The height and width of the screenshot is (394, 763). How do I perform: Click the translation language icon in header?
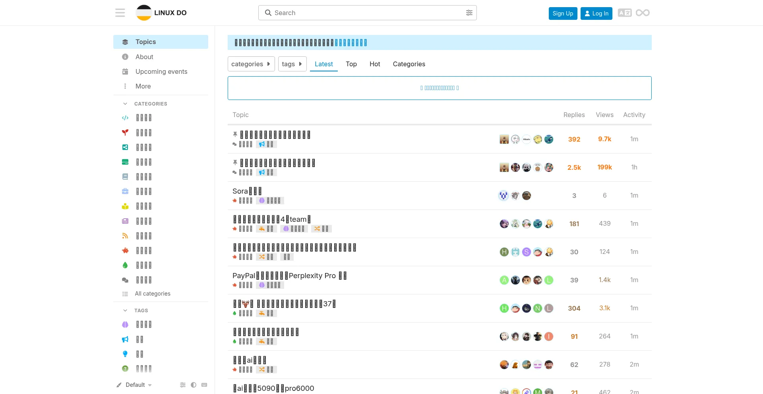tap(624, 13)
